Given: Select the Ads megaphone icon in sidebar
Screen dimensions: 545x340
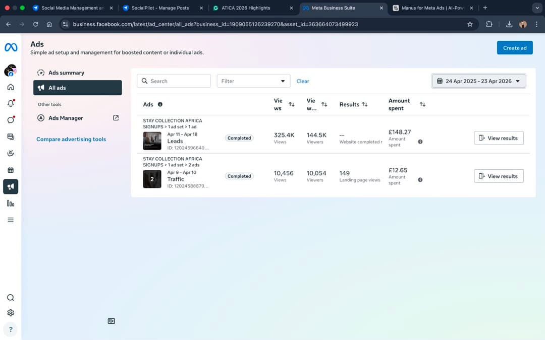Looking at the screenshot, I should pyautogui.click(x=11, y=187).
